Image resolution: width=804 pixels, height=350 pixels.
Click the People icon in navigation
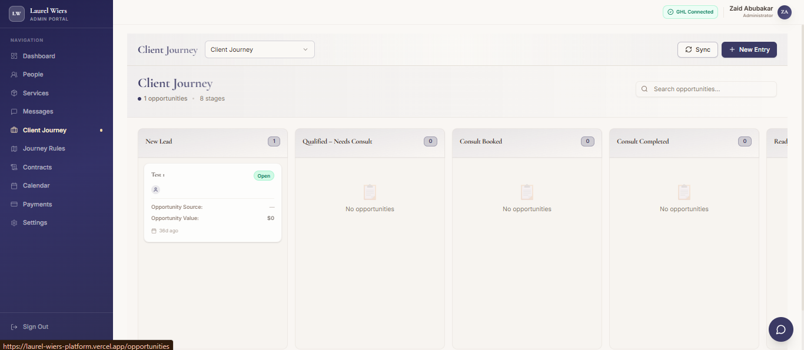click(14, 75)
